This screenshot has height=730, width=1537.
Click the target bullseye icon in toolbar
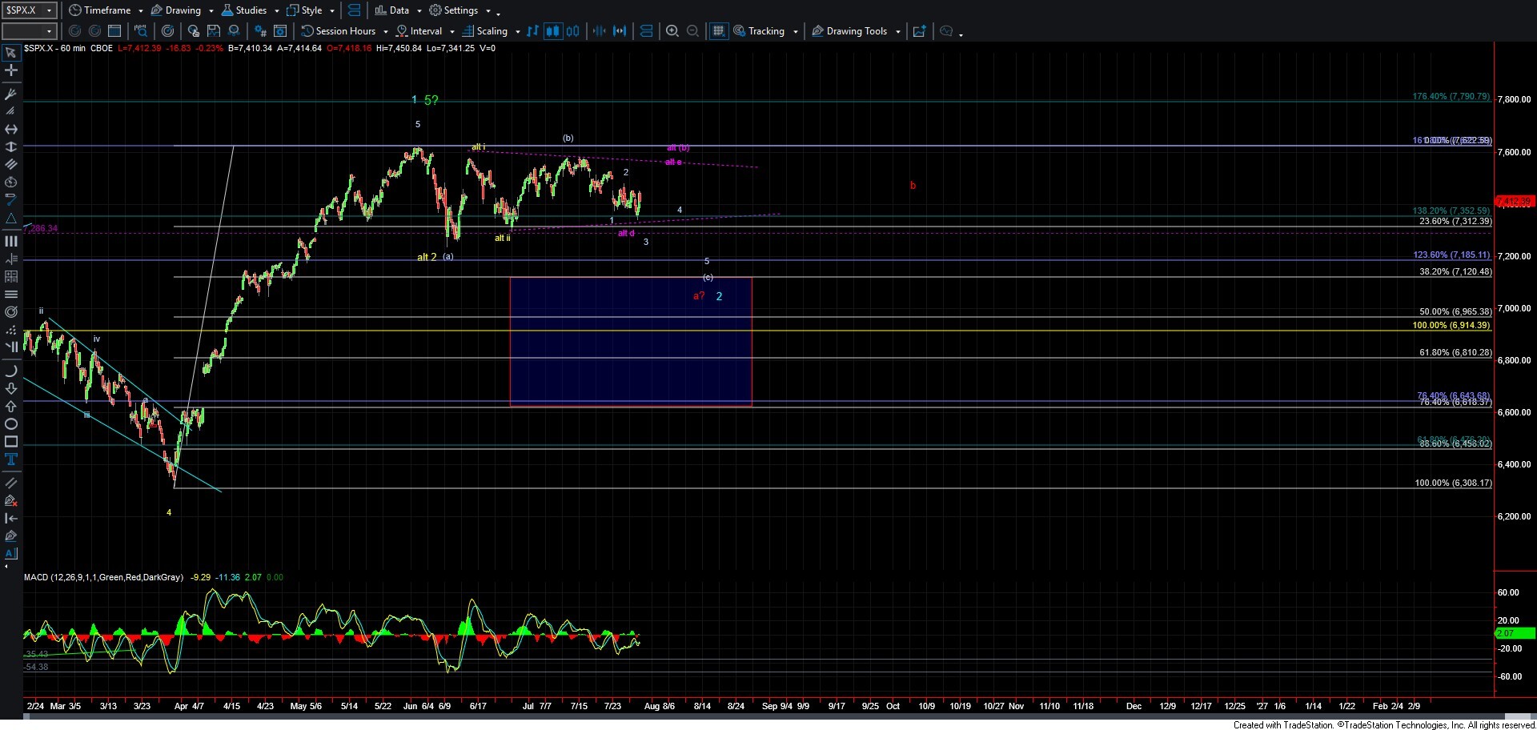coord(168,31)
